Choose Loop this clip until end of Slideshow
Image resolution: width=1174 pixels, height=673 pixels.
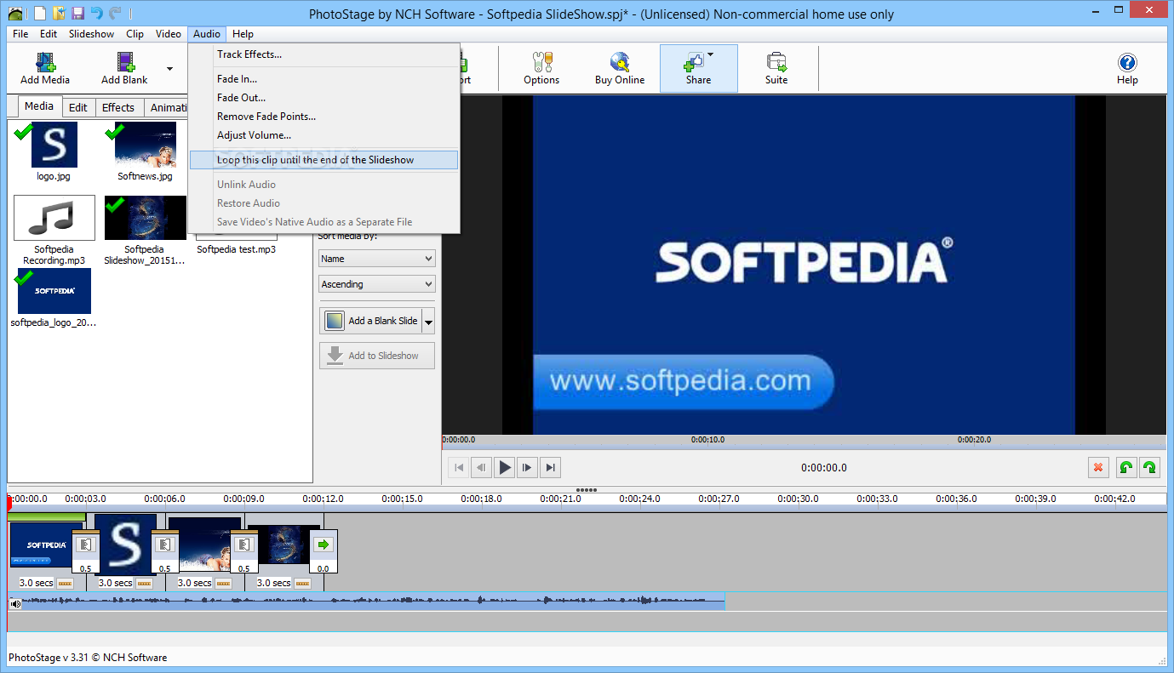pos(324,160)
